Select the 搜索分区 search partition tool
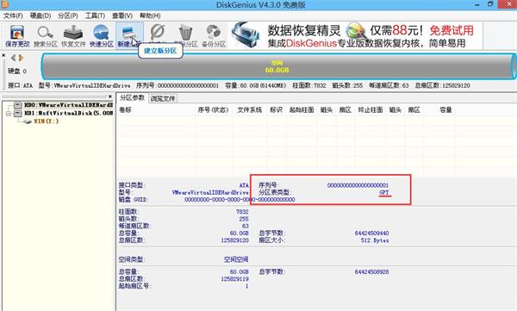Screen dimensions: 517x311 45,36
